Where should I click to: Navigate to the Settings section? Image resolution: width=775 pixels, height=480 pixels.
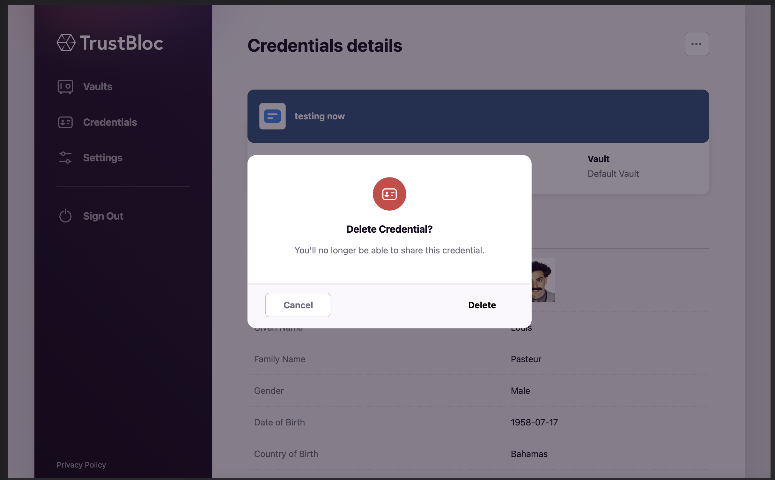[103, 158]
